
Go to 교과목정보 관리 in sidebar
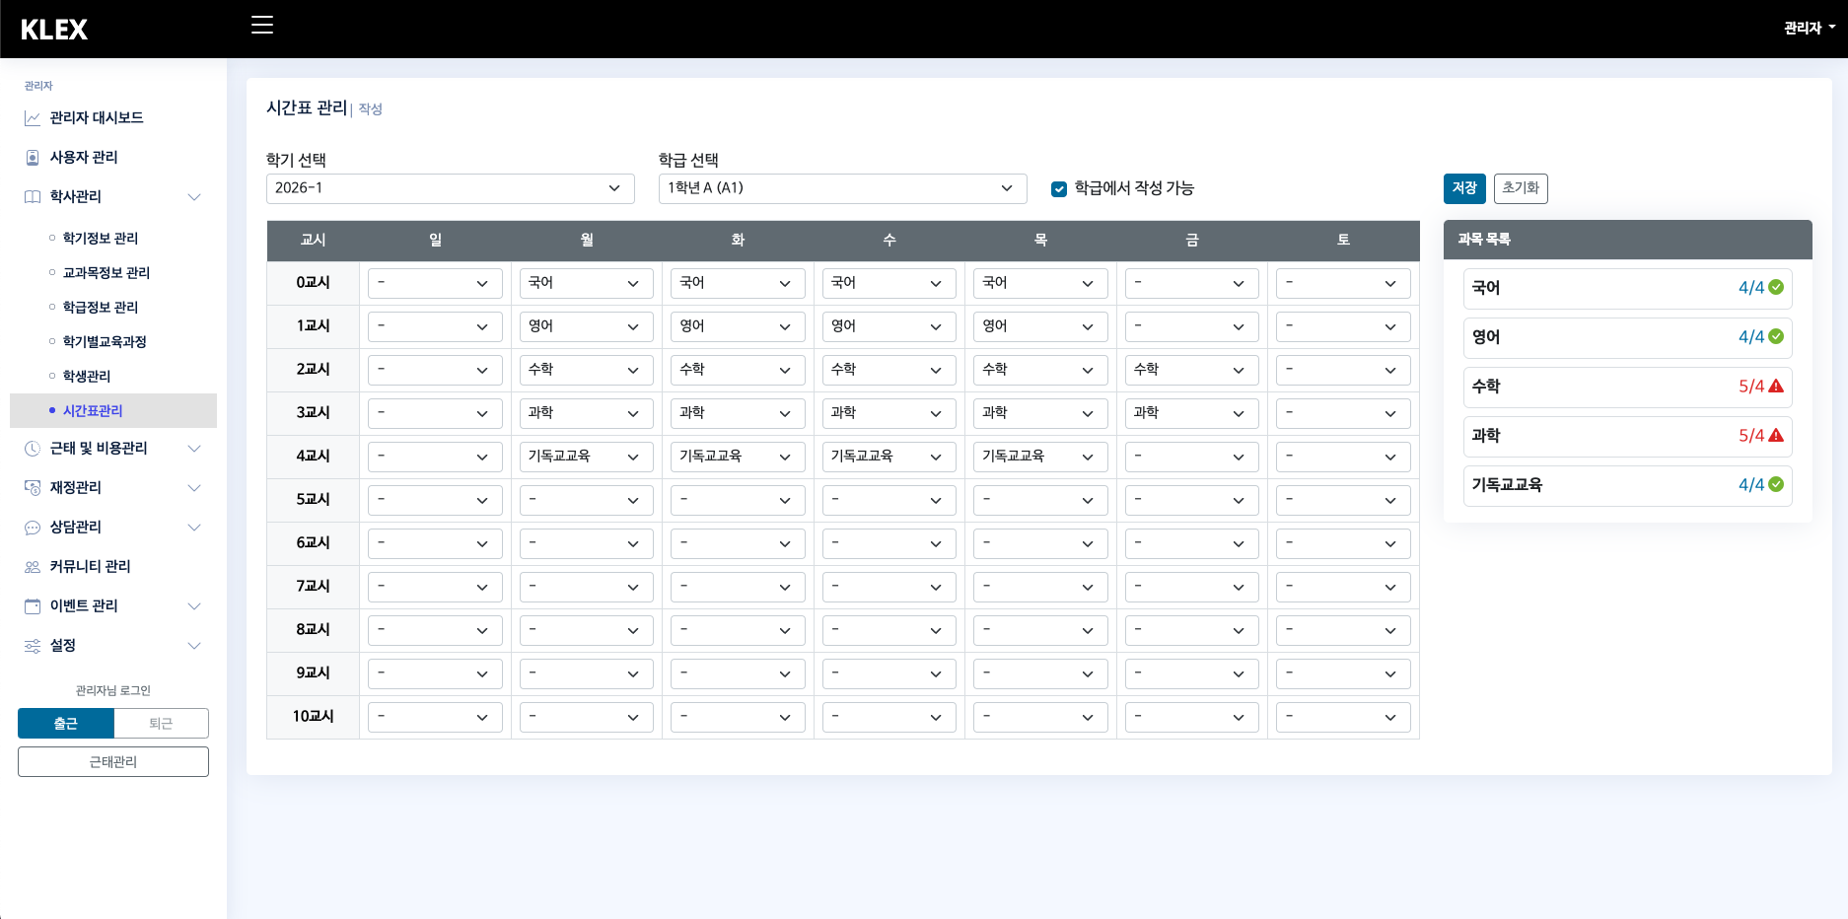coord(107,273)
